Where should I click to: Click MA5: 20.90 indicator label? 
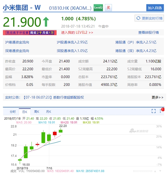(x=24, y=123)
